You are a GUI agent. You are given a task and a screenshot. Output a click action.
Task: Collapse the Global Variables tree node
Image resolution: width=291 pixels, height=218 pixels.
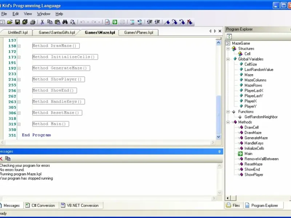coord(228,59)
